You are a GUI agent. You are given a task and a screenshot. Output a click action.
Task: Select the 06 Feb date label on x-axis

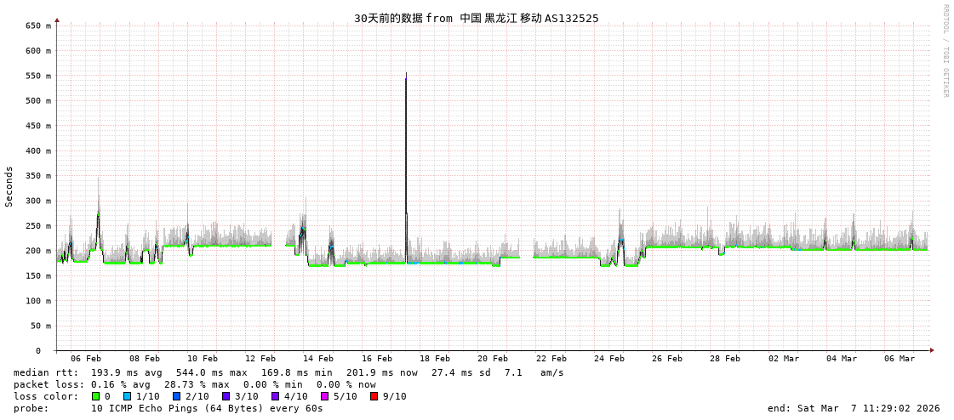[x=86, y=359]
